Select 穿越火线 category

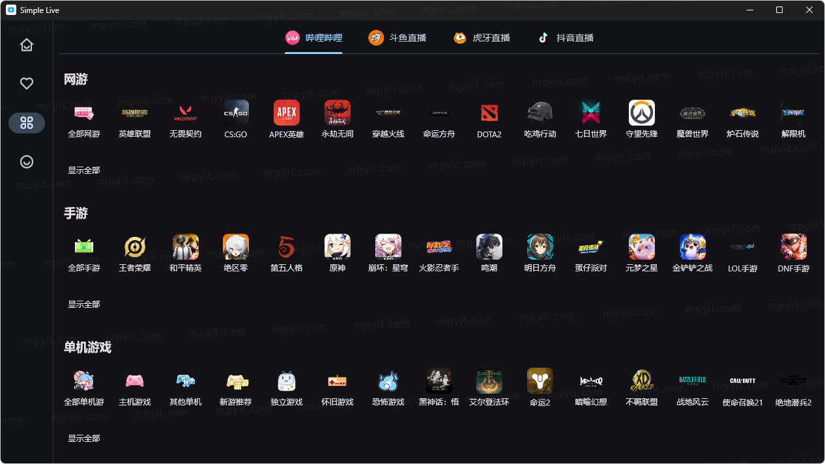click(x=388, y=119)
